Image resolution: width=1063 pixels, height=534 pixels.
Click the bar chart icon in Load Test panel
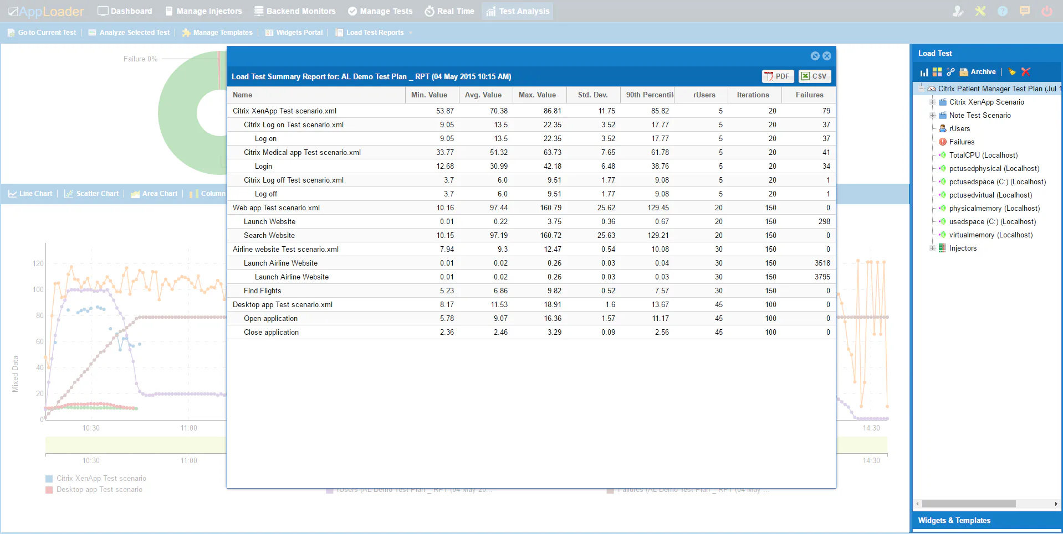924,72
